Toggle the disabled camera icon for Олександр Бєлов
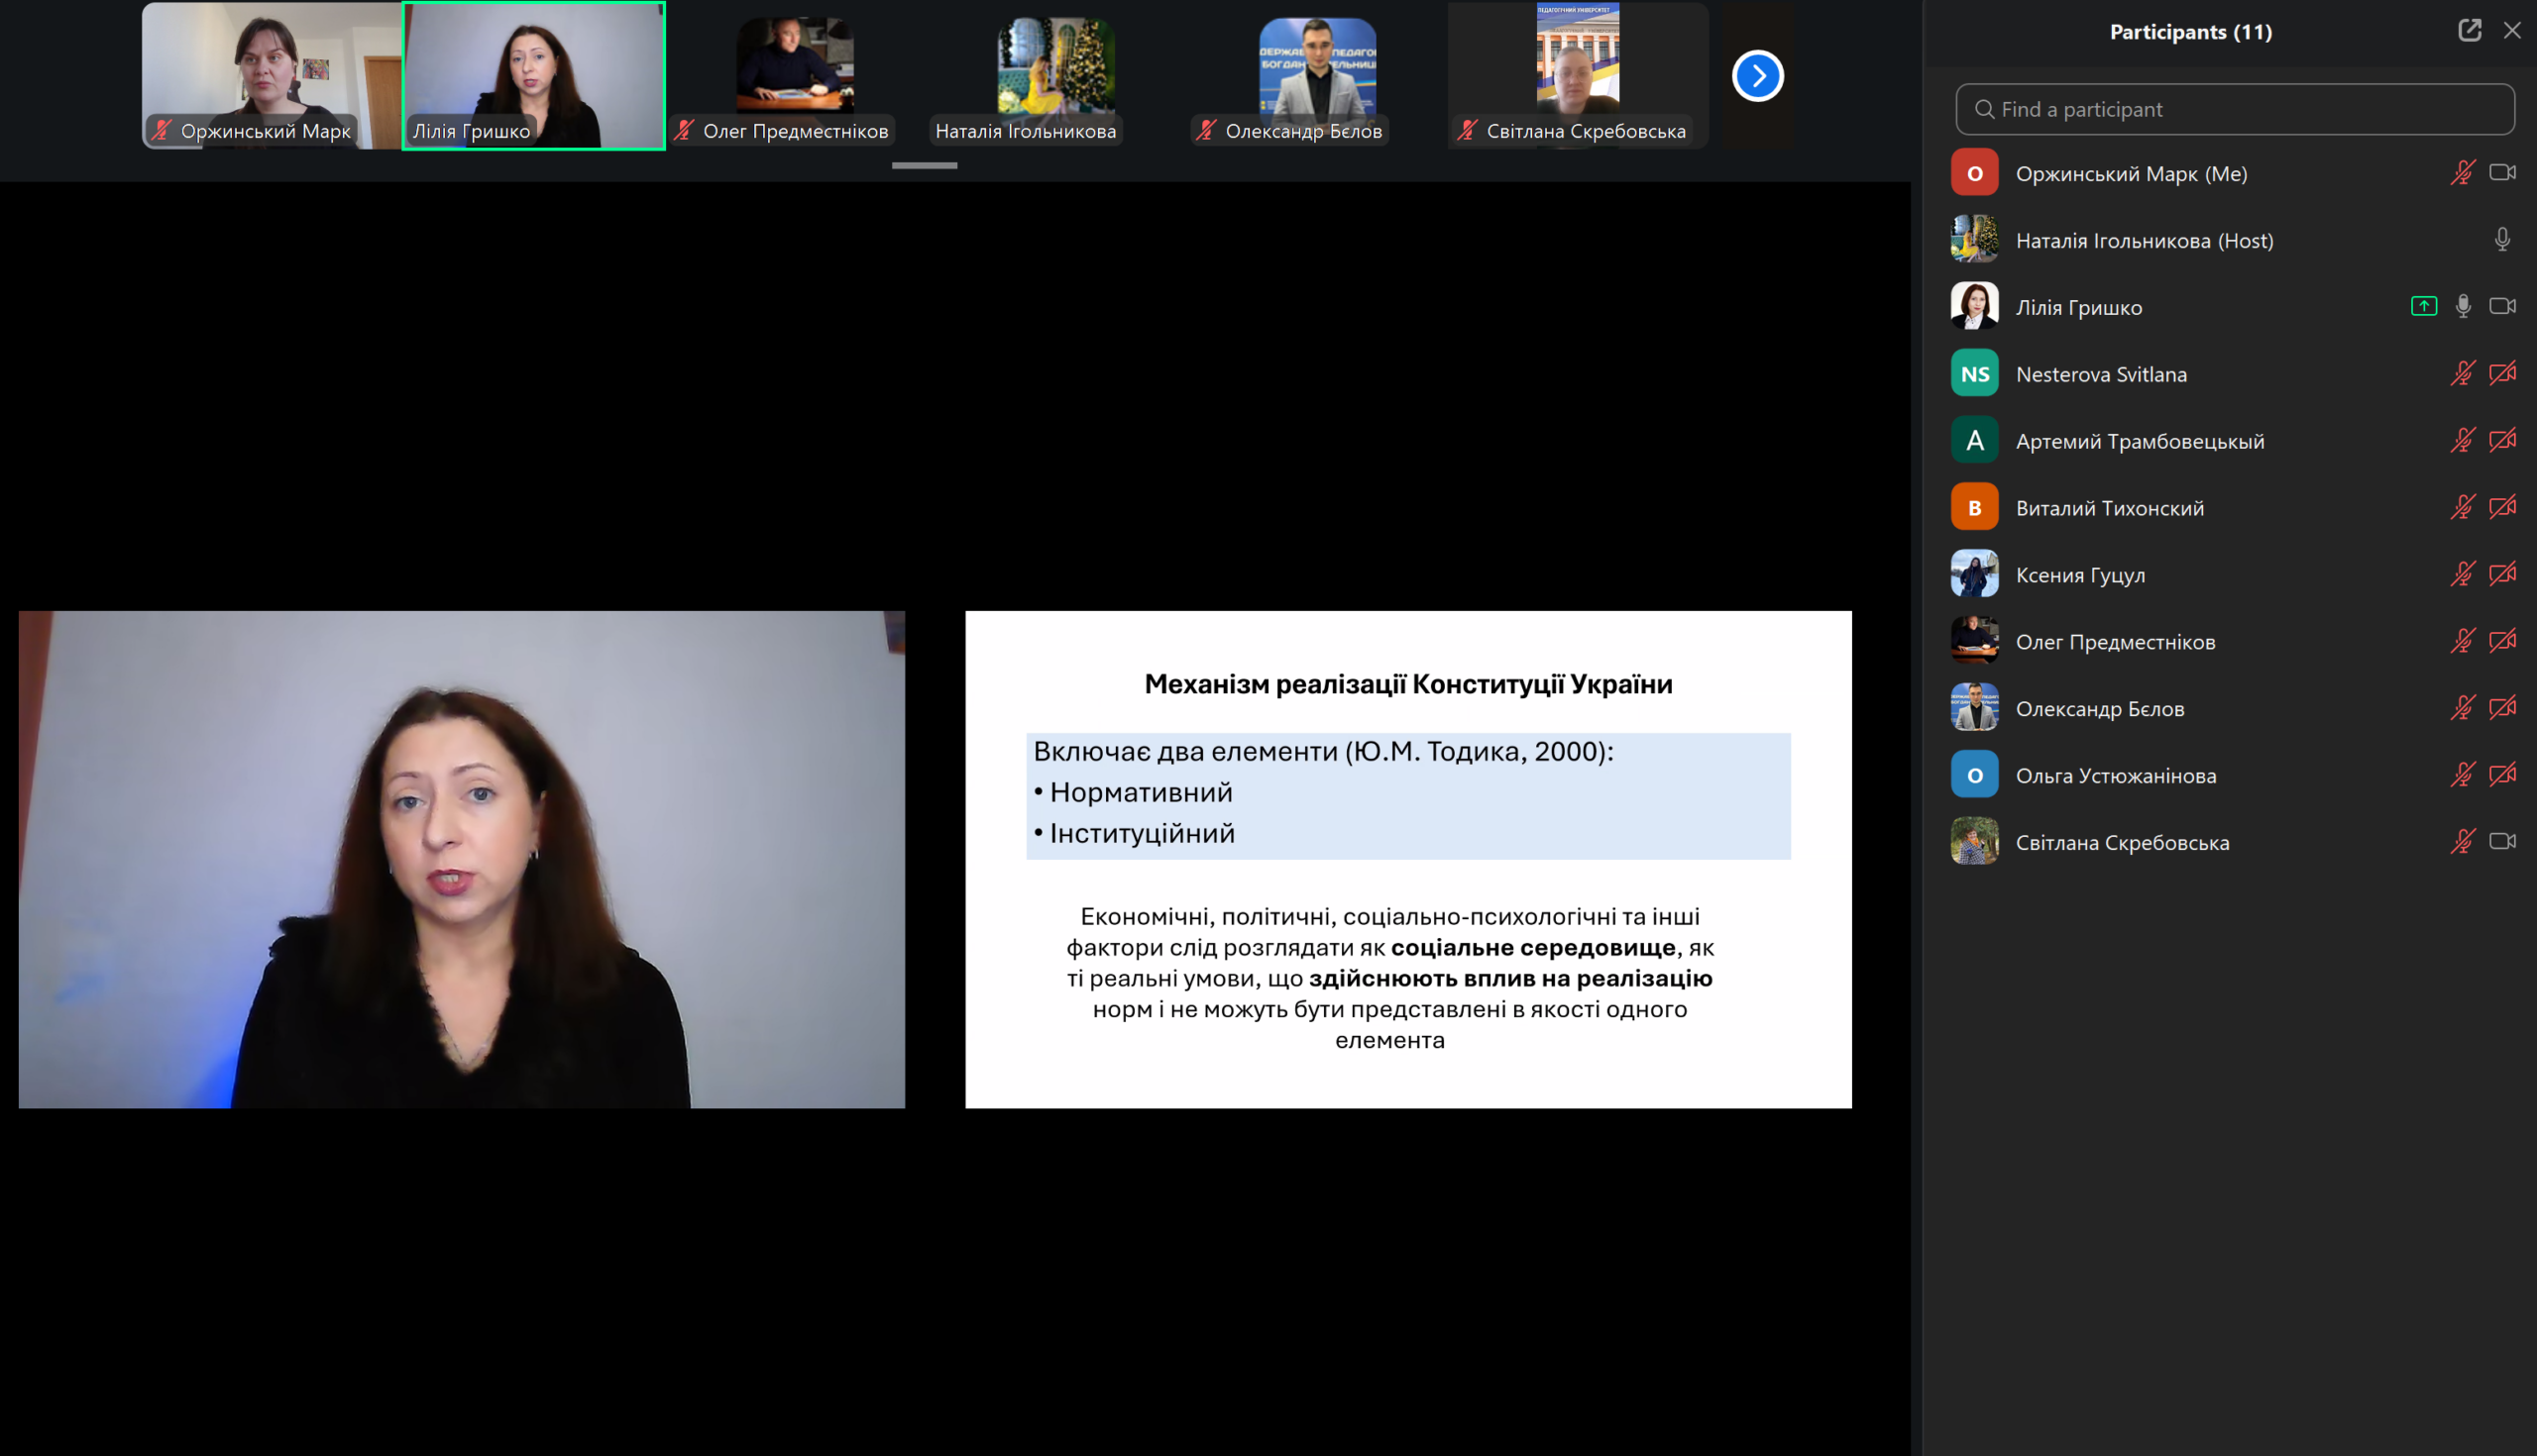The width and height of the screenshot is (2537, 1456). pos(2501,708)
